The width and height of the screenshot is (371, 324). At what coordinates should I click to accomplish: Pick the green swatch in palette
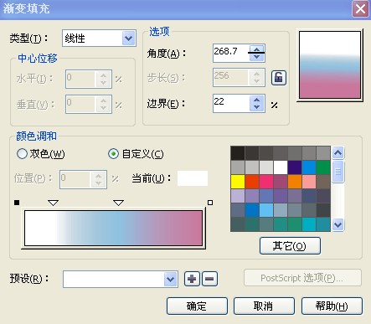pos(323,167)
